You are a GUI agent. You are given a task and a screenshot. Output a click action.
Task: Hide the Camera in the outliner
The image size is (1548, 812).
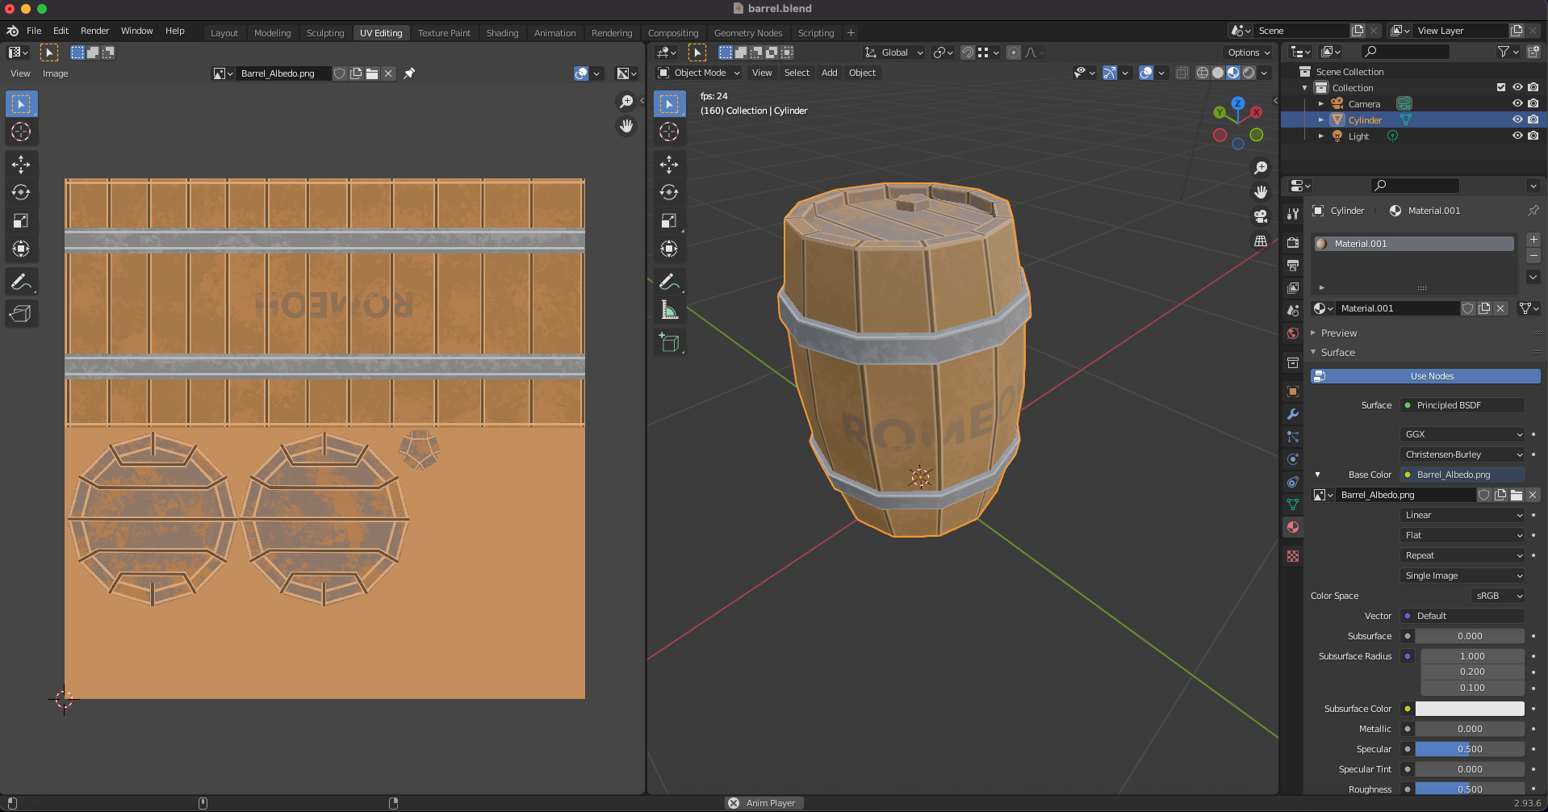click(x=1517, y=103)
